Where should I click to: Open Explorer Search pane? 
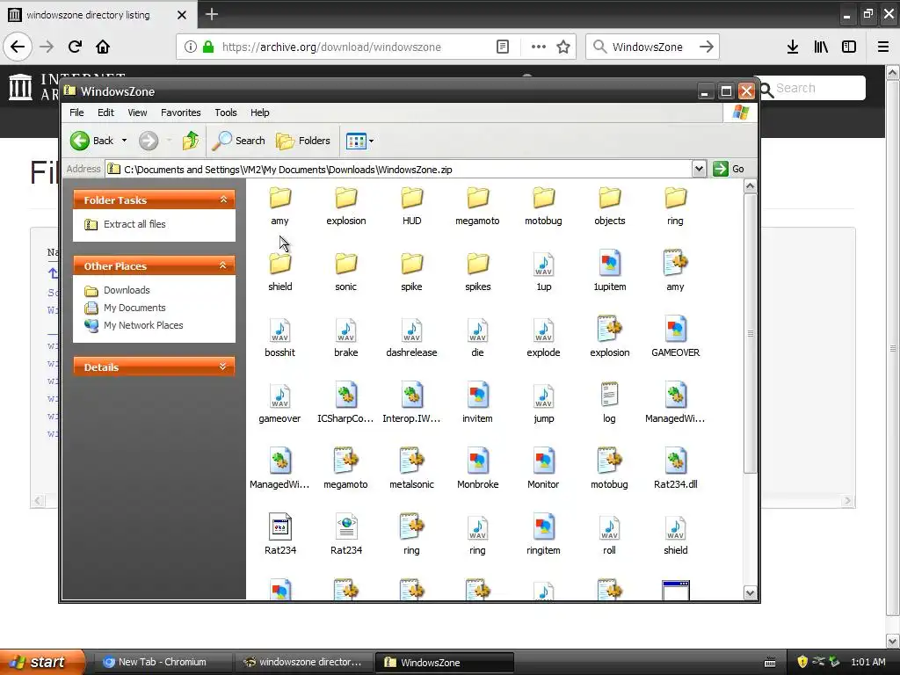click(238, 141)
